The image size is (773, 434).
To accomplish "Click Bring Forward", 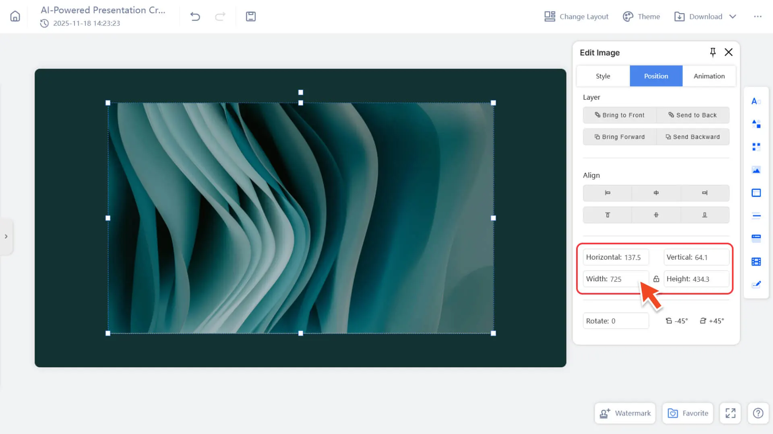I will coord(620,137).
